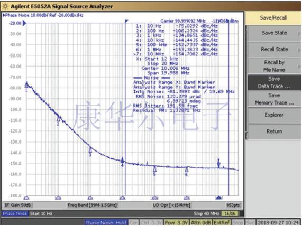
Task: Click the ExtRef status indicator
Action: pyautogui.click(x=222, y=223)
